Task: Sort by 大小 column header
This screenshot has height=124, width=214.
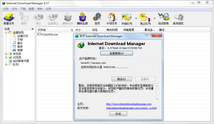Action: pyautogui.click(x=82, y=30)
